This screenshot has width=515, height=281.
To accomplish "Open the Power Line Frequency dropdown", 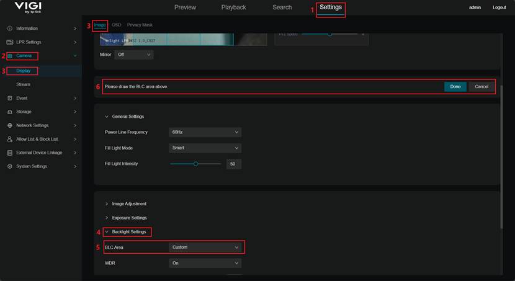I will pyautogui.click(x=205, y=132).
